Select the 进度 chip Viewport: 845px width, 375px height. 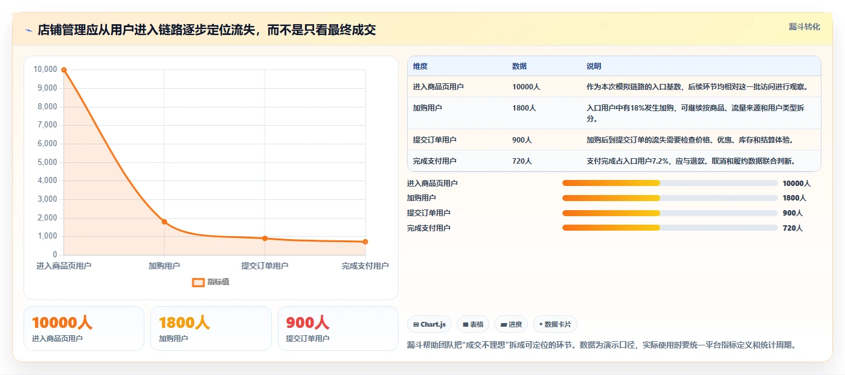[x=511, y=324]
